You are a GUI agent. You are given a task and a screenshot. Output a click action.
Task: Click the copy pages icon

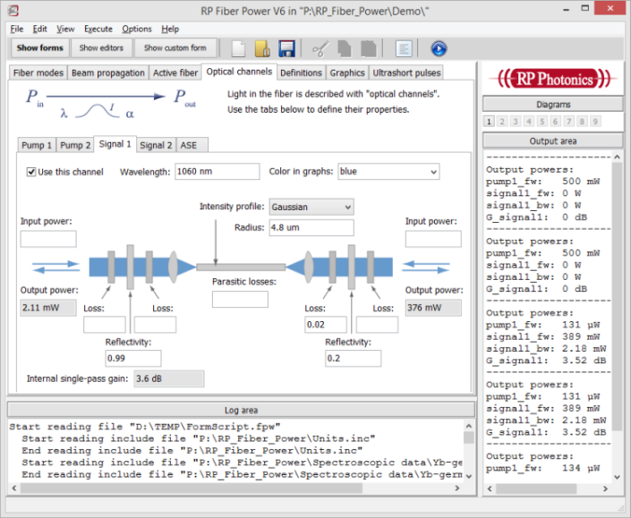coord(345,48)
